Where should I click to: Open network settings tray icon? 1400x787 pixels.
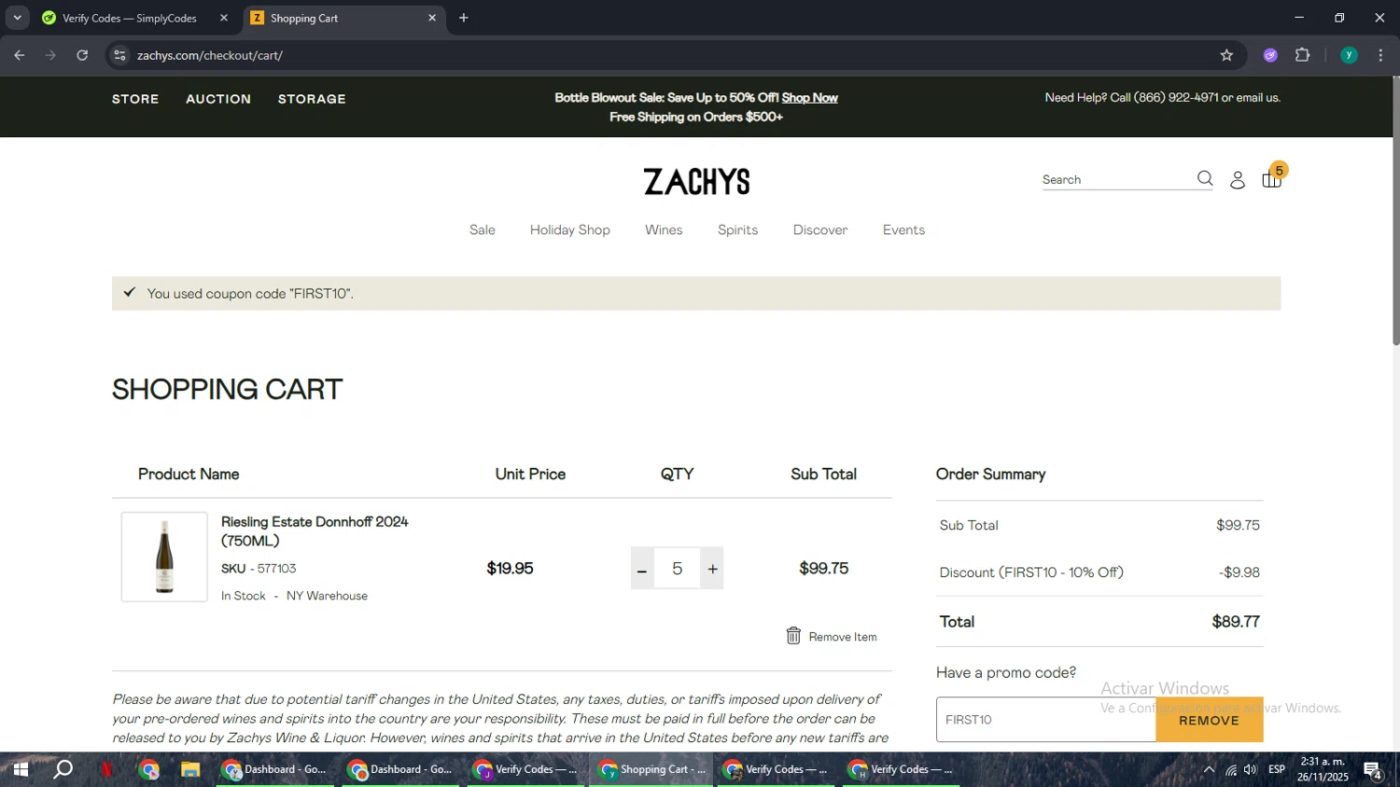pos(1230,770)
